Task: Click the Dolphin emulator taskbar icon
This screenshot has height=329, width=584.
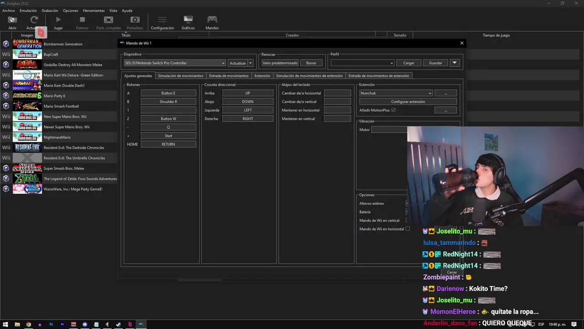Action: [x=141, y=324]
